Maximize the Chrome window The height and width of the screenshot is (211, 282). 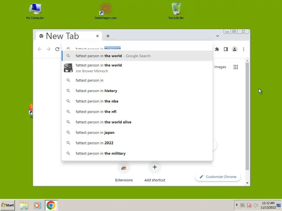click(x=234, y=31)
